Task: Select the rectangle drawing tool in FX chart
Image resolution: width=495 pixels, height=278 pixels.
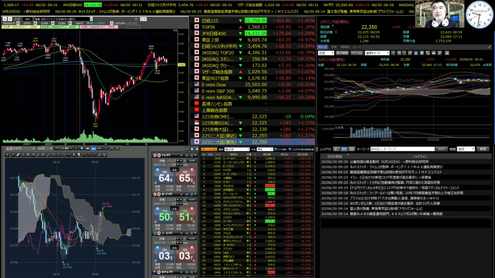Action: 63,155
